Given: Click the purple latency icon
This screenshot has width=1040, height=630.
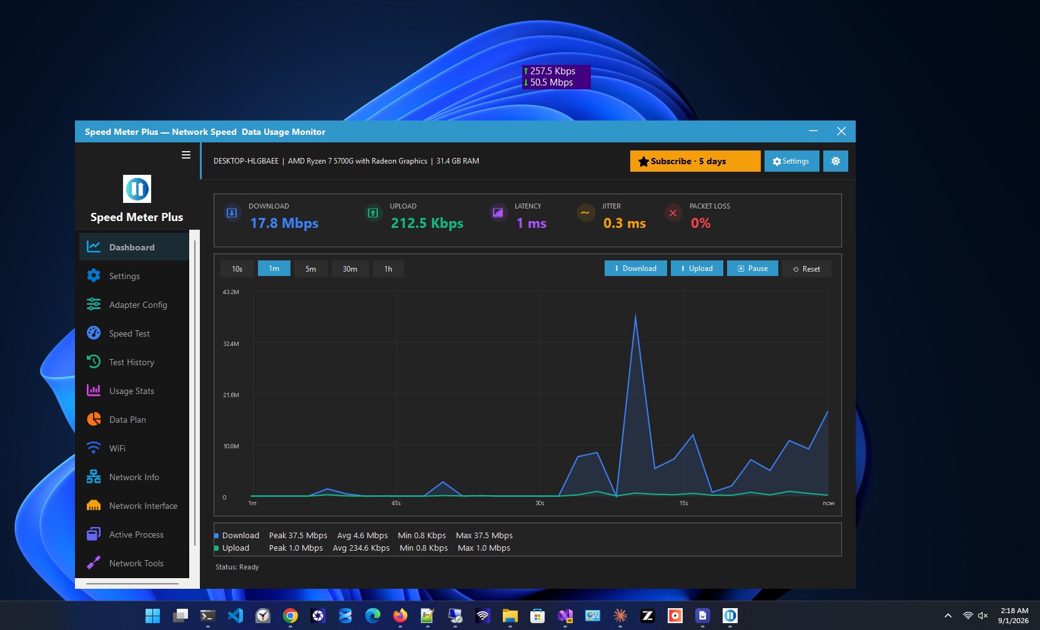Looking at the screenshot, I should tap(498, 213).
